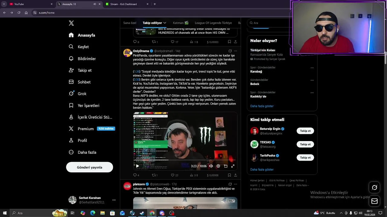Reload the page in the browser
Image resolution: width=387 pixels, height=217 pixels.
click(19, 13)
